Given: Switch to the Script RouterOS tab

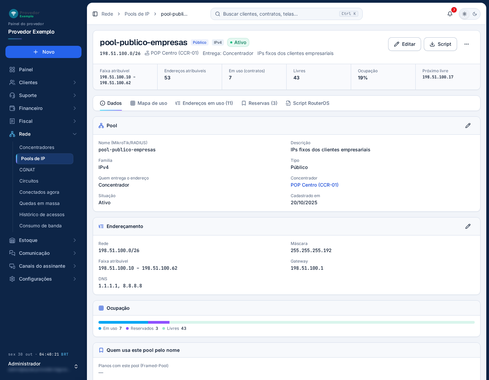Looking at the screenshot, I should (x=308, y=103).
